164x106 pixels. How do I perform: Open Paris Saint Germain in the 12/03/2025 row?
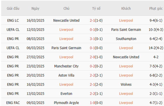coord(126,30)
